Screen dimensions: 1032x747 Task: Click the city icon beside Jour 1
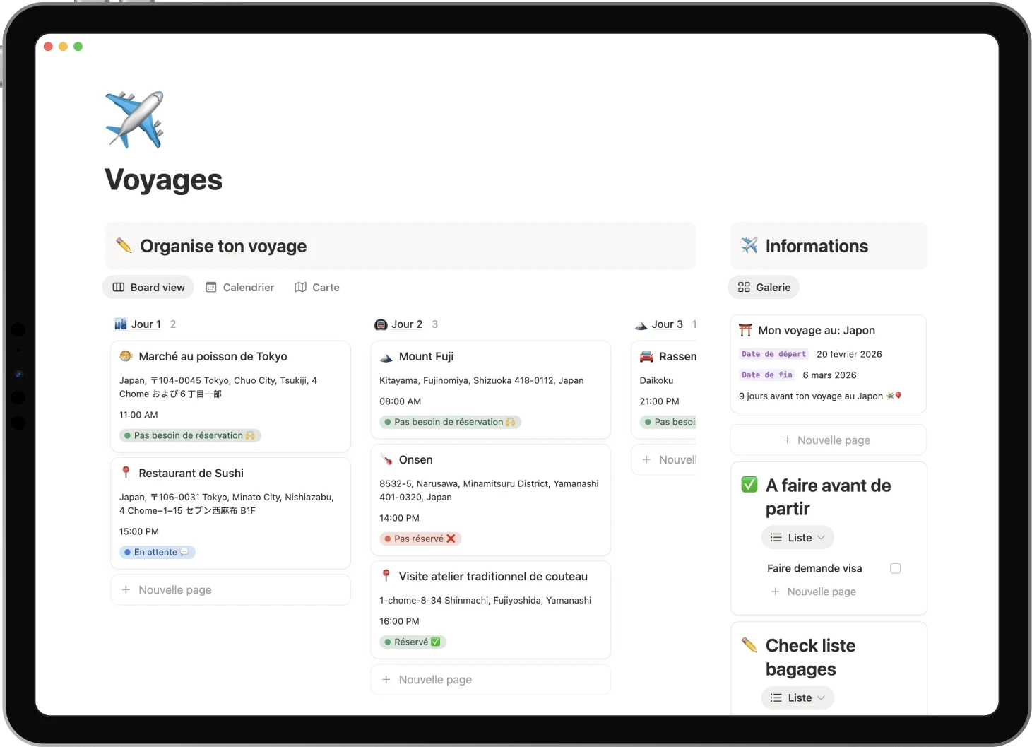point(121,324)
